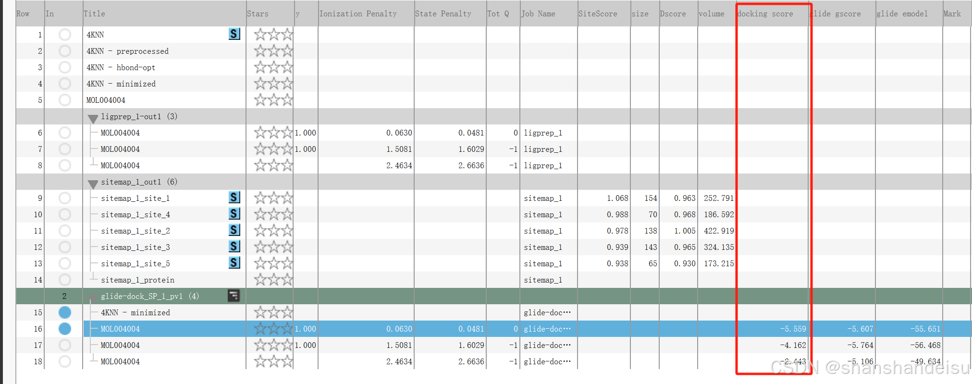The width and height of the screenshot is (972, 384).
Task: Select the 4KNN - hbond-opt entry
Action: point(121,67)
